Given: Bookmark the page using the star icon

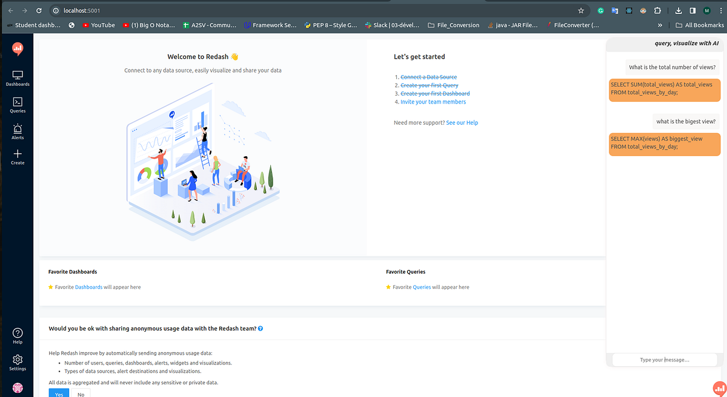Looking at the screenshot, I should (580, 10).
